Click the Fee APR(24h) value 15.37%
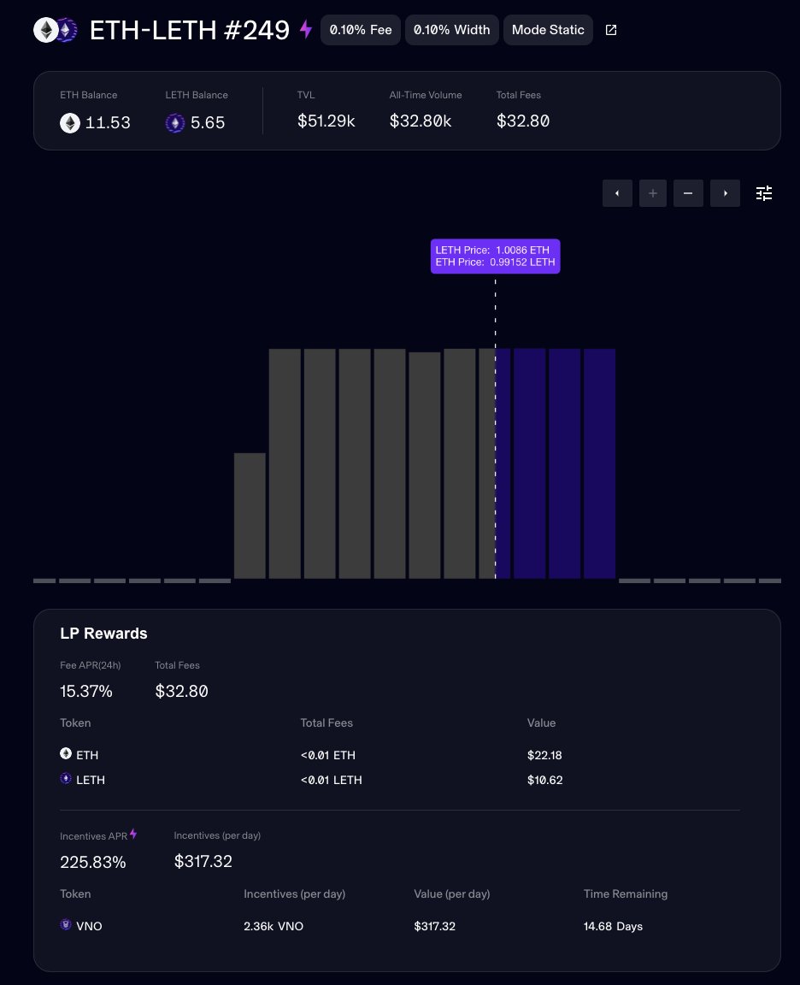Screen dimensions: 800x985 click(x=86, y=692)
